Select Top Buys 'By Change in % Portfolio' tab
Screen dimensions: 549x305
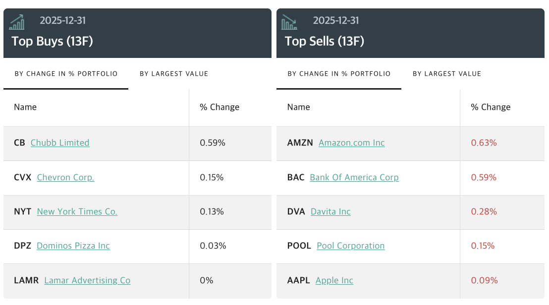66,74
